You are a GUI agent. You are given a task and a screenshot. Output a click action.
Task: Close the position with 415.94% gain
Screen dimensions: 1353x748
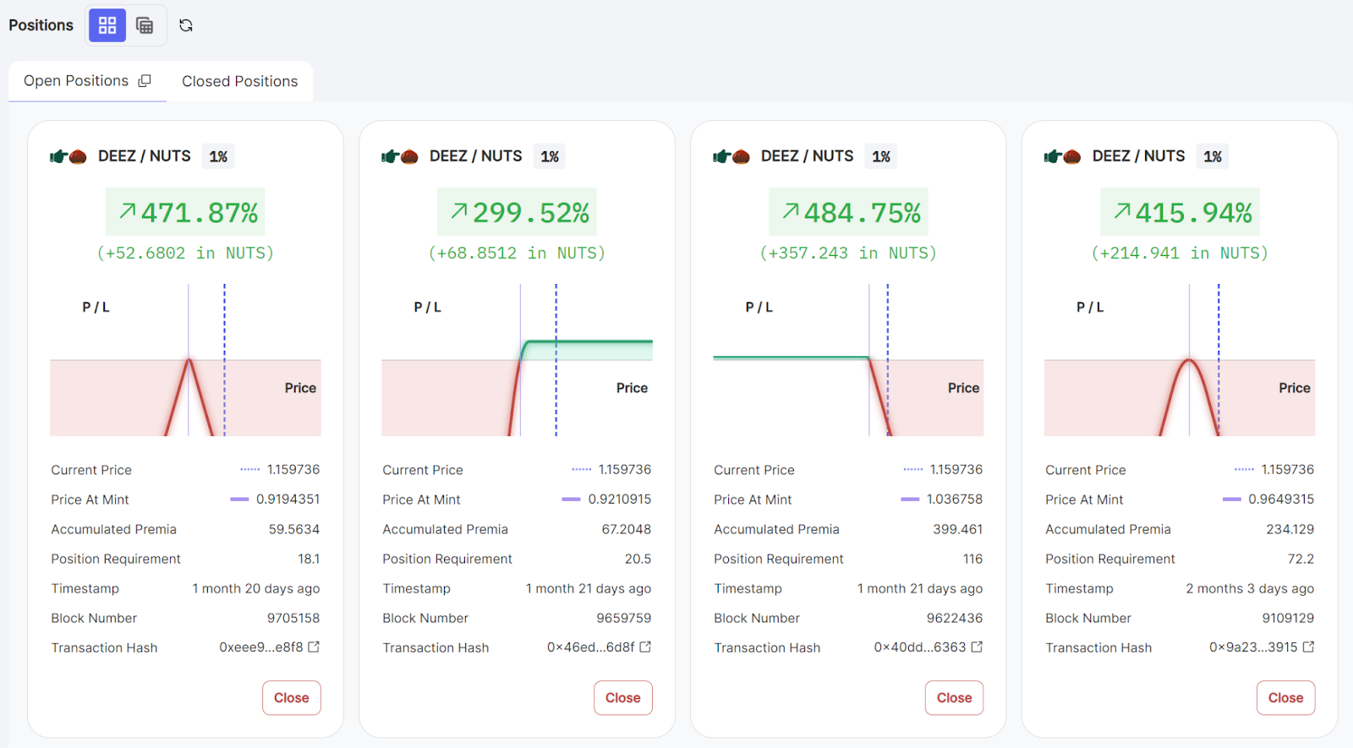pos(1285,698)
